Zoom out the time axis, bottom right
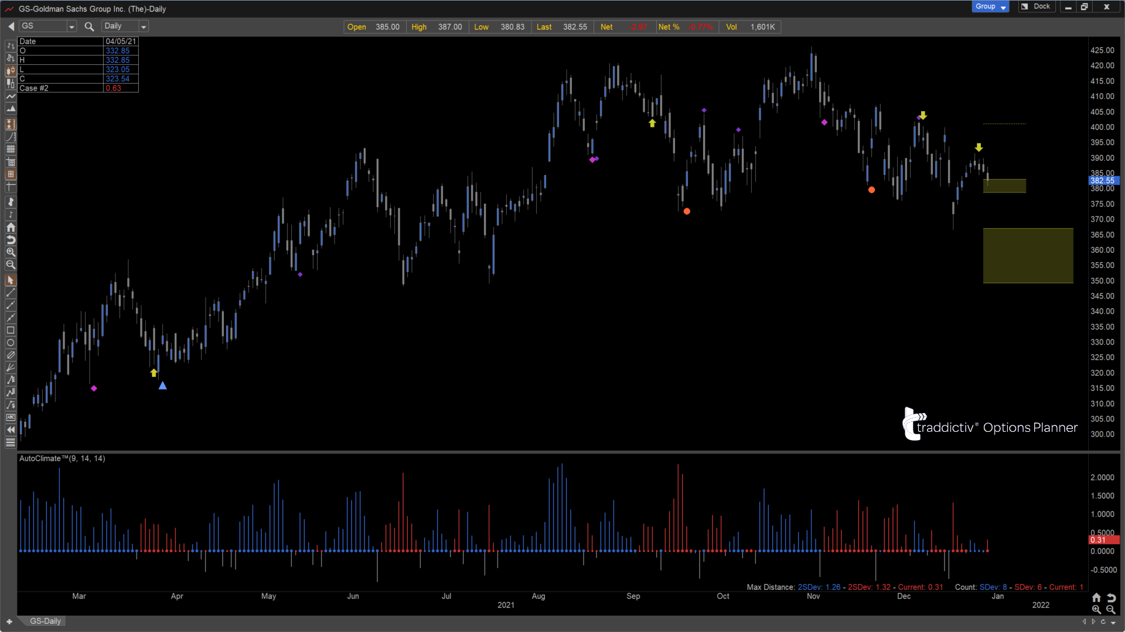 [1111, 609]
